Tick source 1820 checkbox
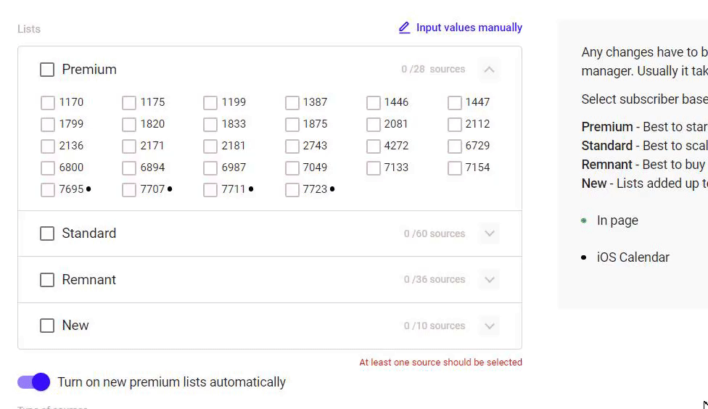Image resolution: width=708 pixels, height=409 pixels. [128, 124]
